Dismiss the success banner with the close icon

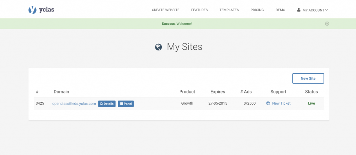pos(327,24)
